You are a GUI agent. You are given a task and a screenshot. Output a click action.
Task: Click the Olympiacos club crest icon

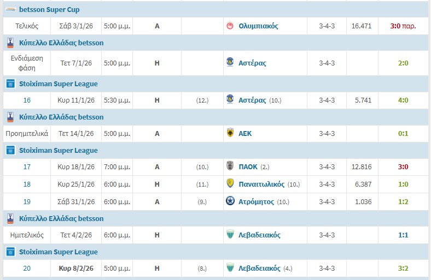click(x=230, y=26)
